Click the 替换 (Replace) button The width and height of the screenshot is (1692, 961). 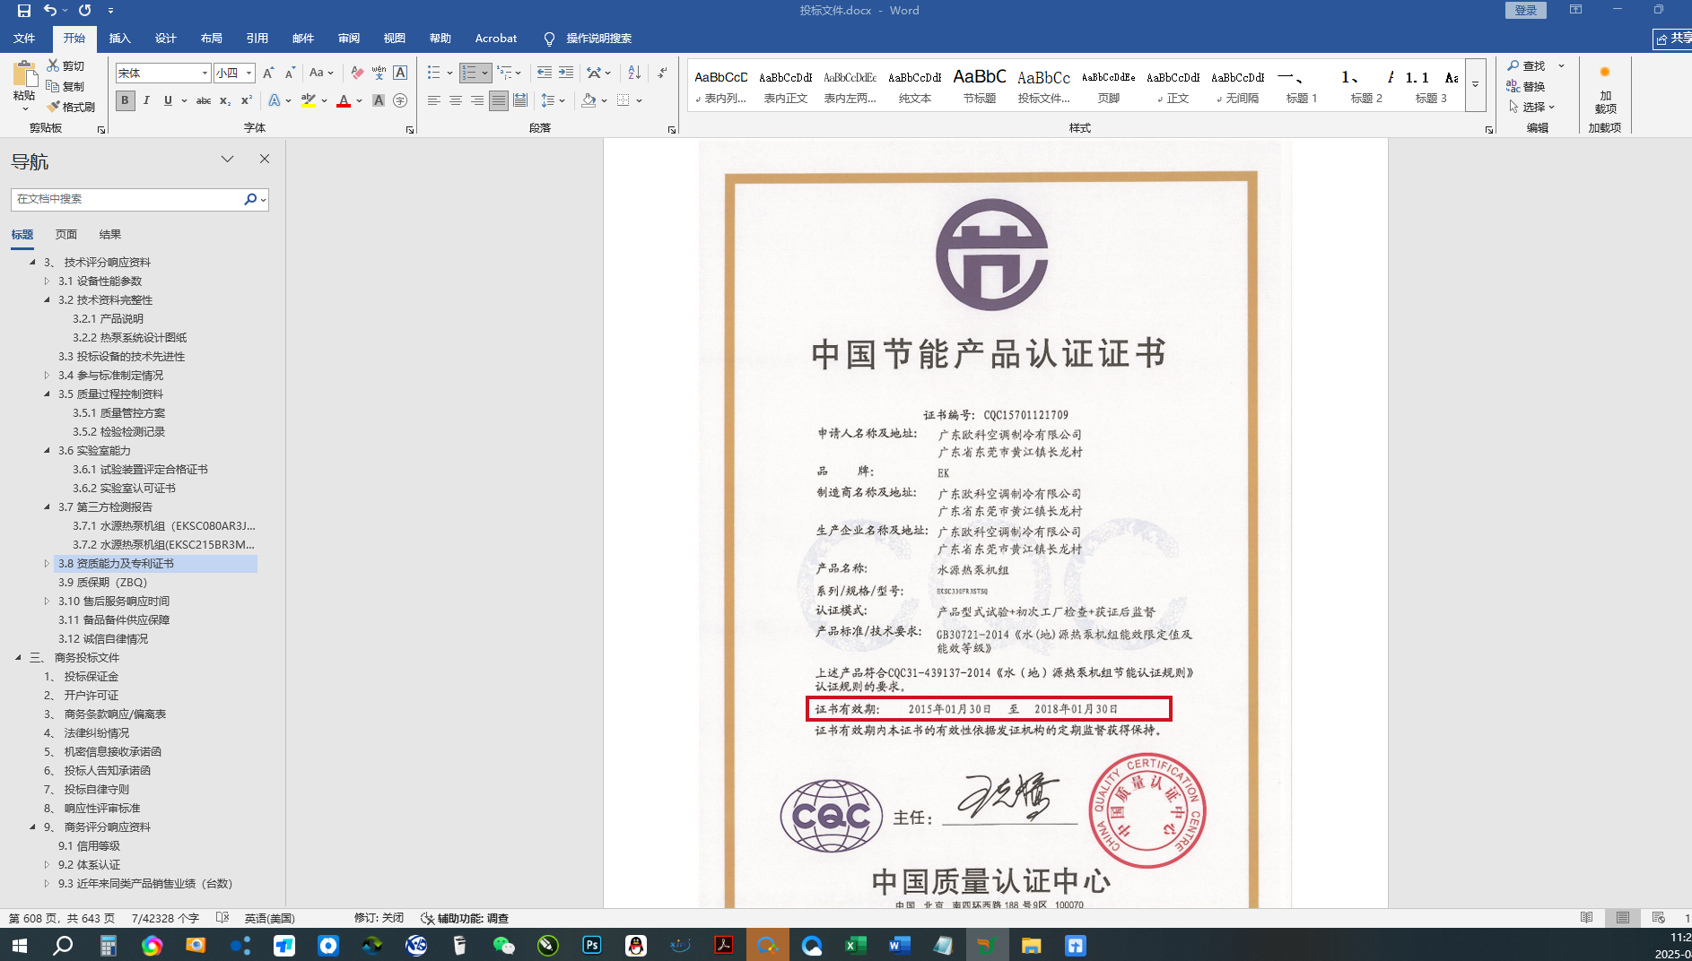tap(1526, 86)
